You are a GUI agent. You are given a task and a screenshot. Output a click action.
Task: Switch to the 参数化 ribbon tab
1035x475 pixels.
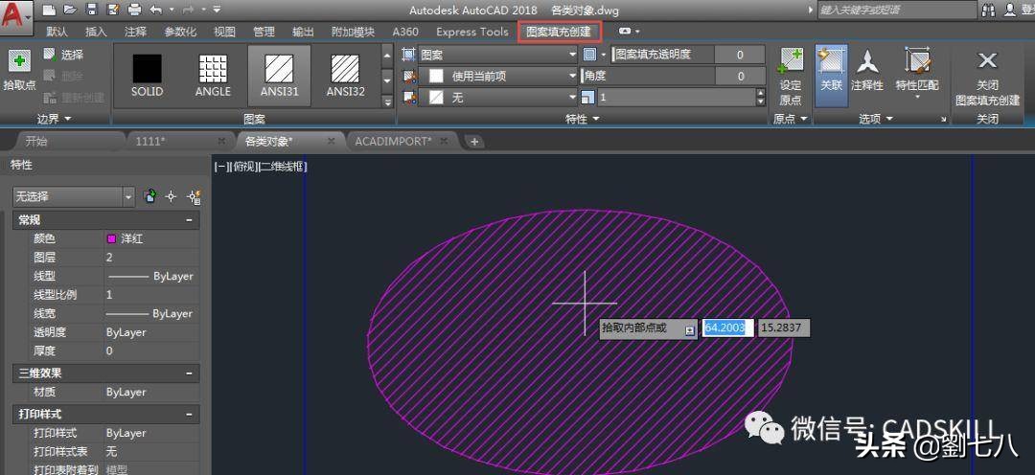[180, 32]
